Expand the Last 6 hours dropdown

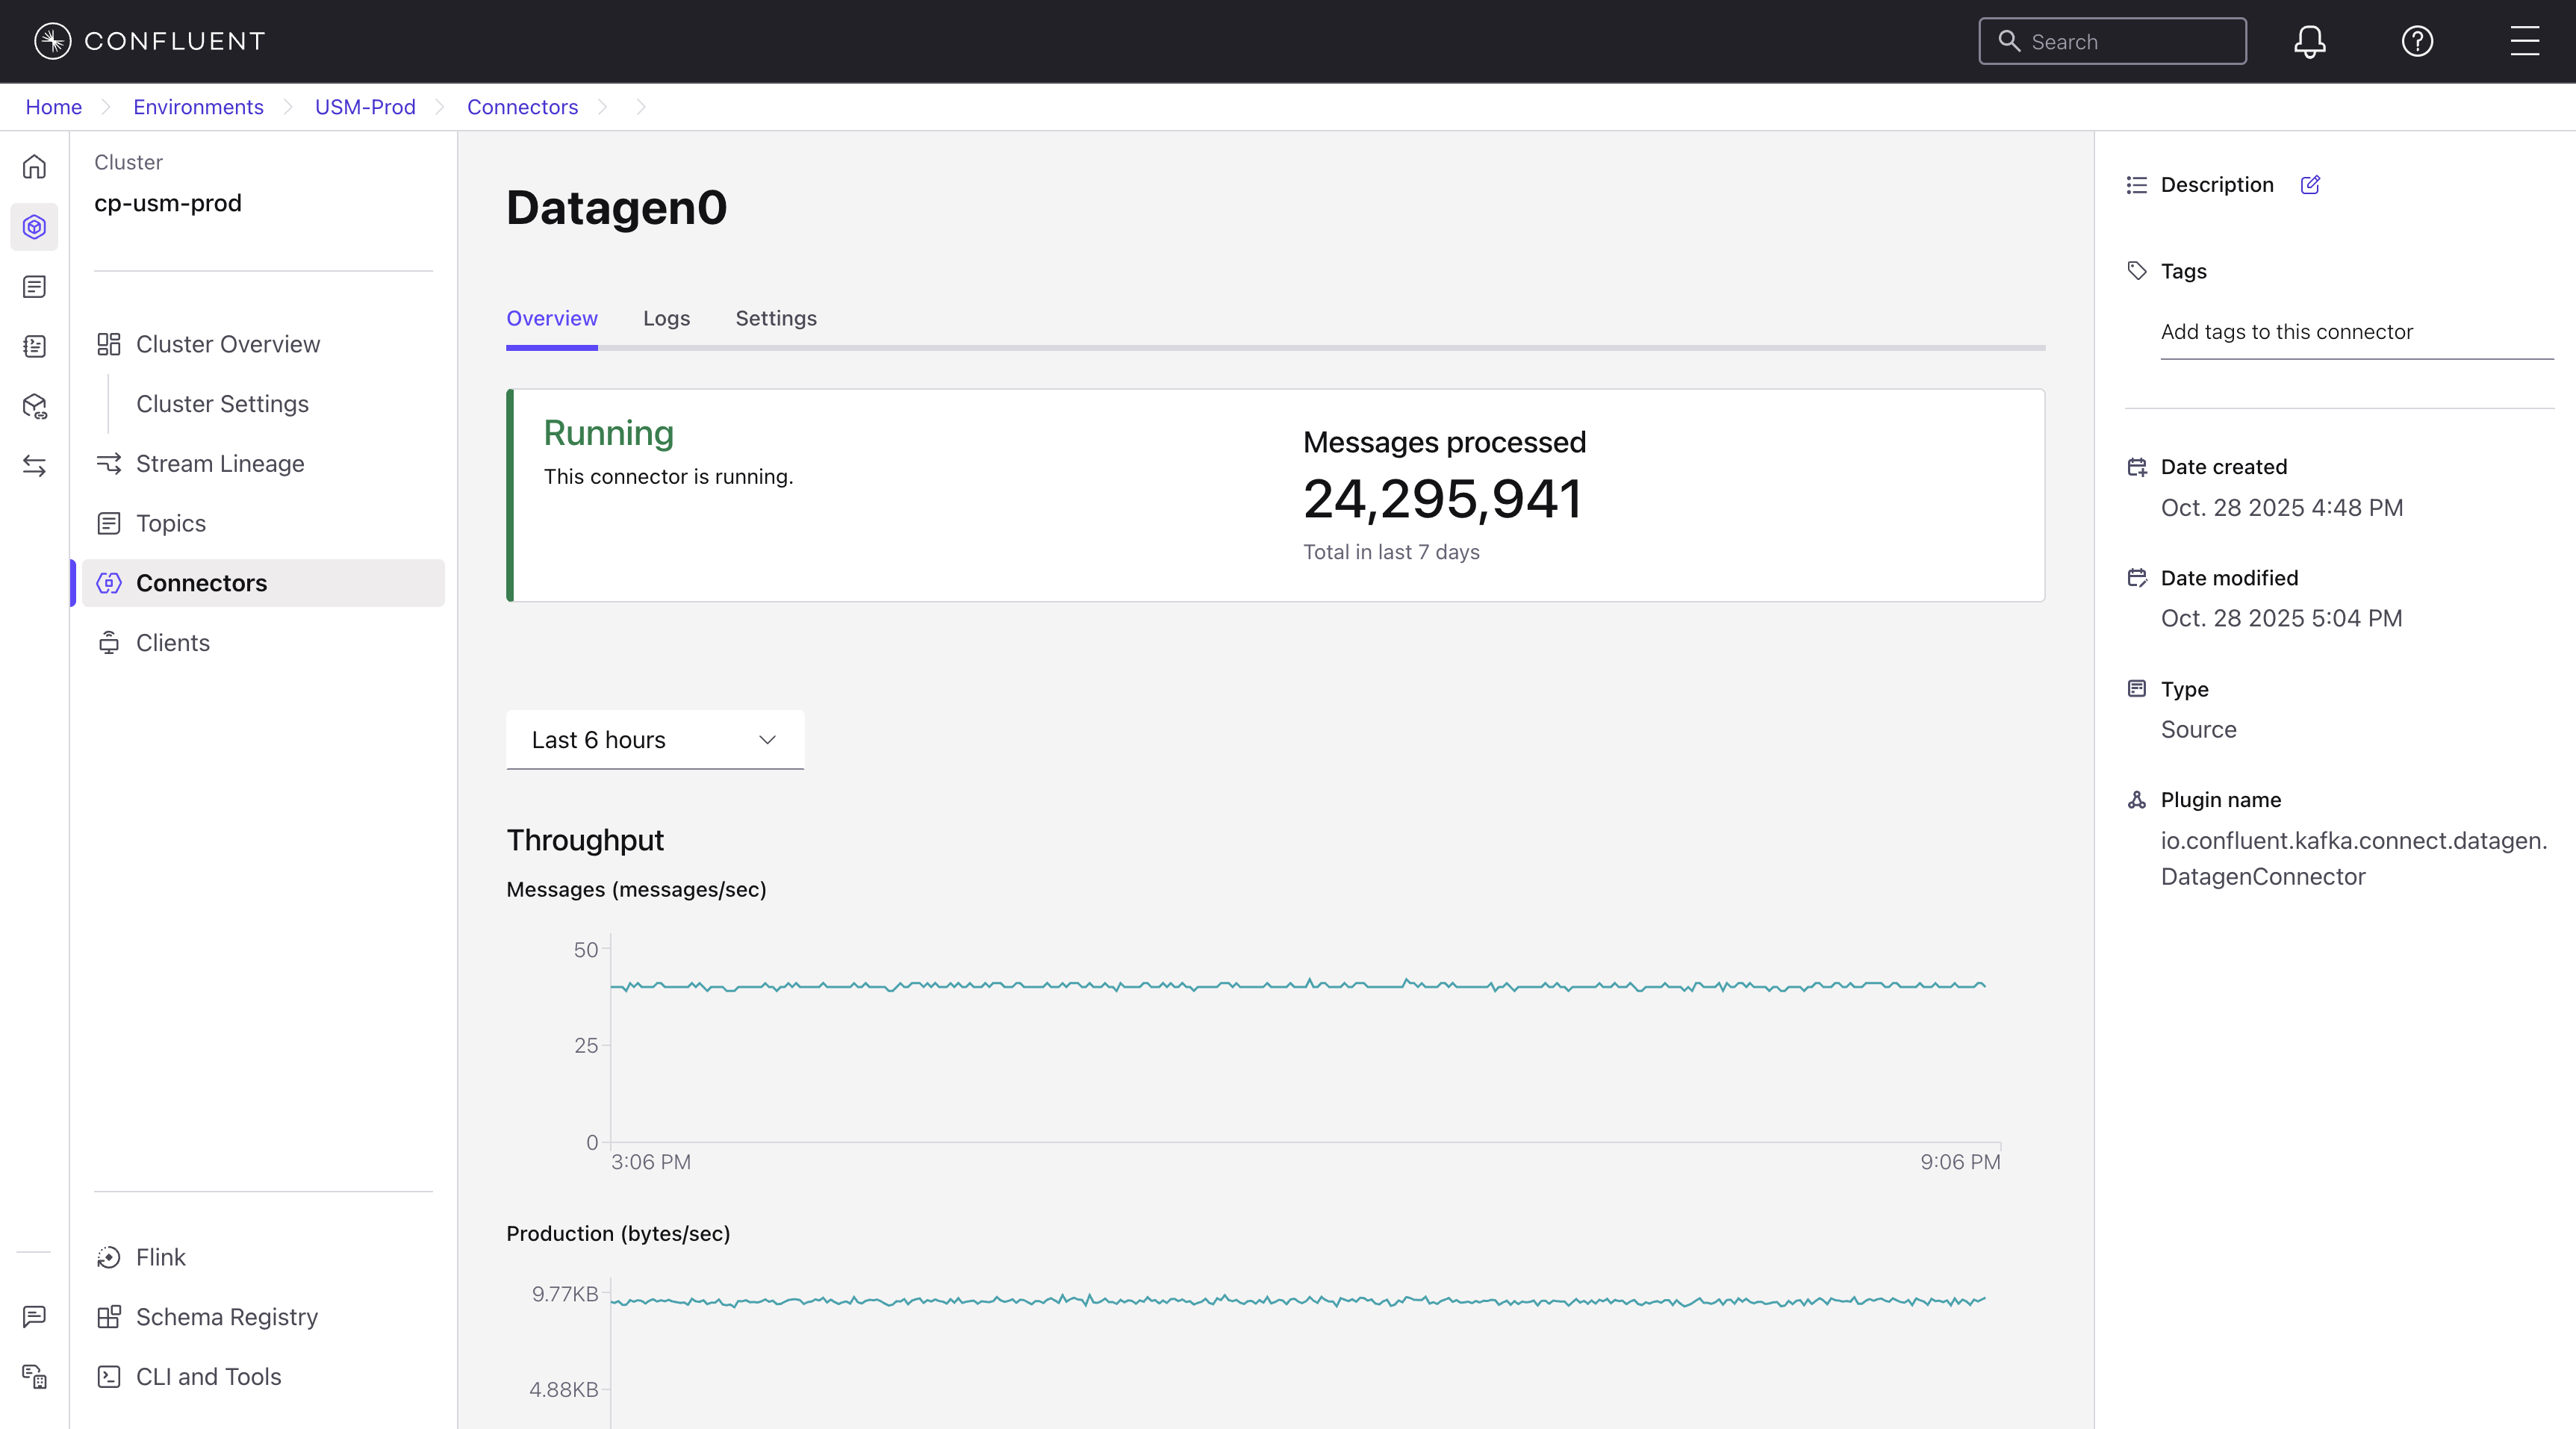tap(655, 740)
